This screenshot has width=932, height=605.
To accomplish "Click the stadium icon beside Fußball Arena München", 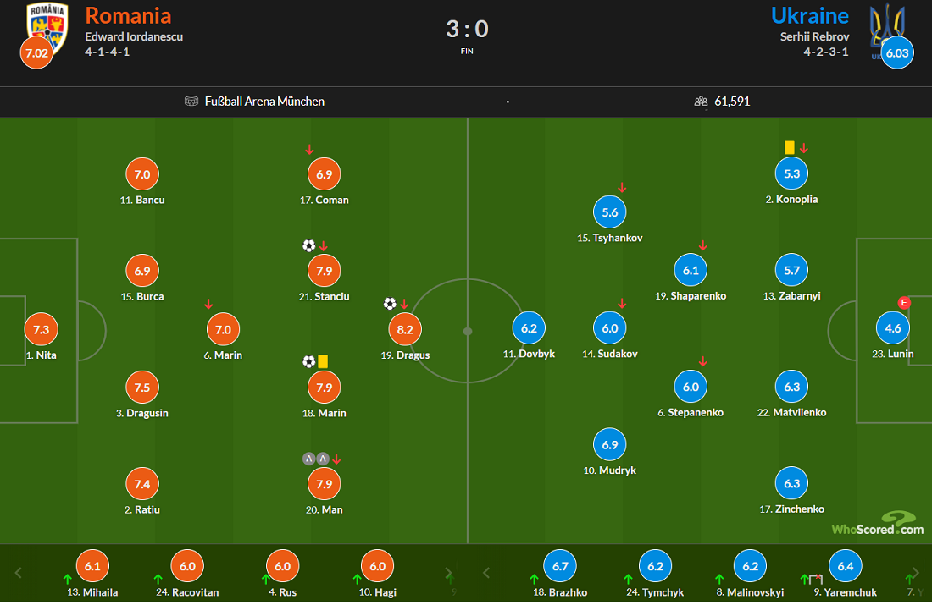I will click(x=191, y=101).
